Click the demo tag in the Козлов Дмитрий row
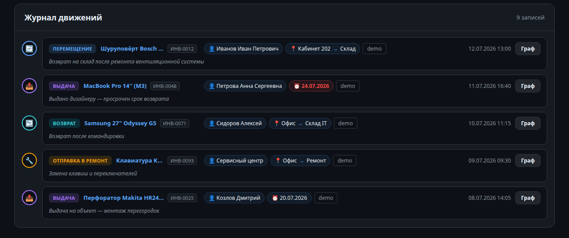The width and height of the screenshot is (569, 238). tap(326, 198)
